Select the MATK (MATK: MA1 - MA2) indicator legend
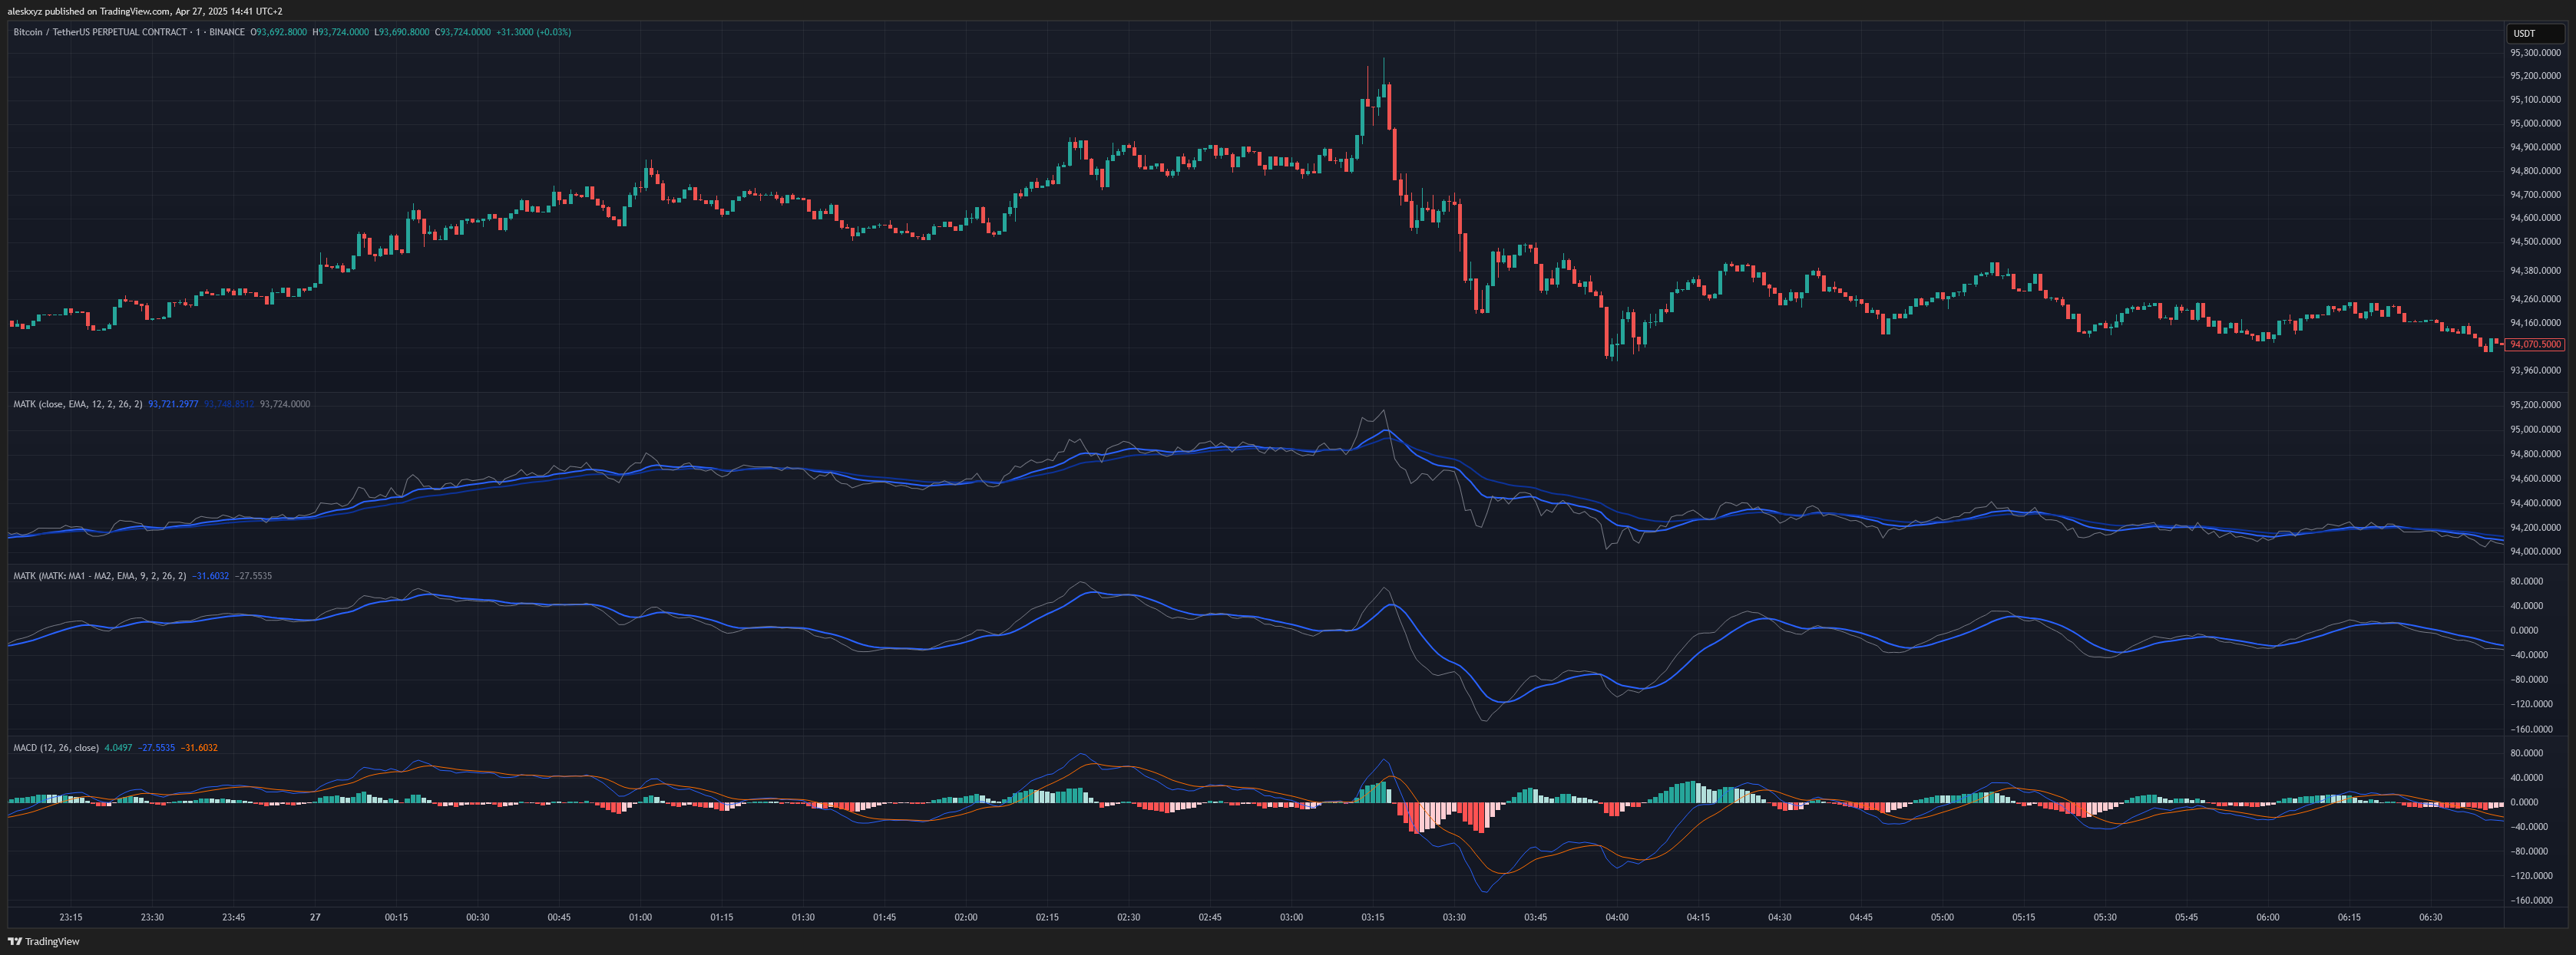 (100, 575)
